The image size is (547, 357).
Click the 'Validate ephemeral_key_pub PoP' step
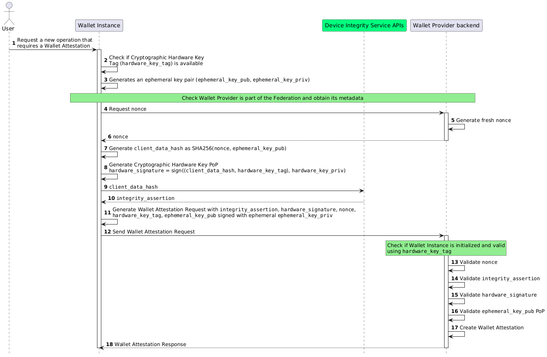pyautogui.click(x=502, y=311)
